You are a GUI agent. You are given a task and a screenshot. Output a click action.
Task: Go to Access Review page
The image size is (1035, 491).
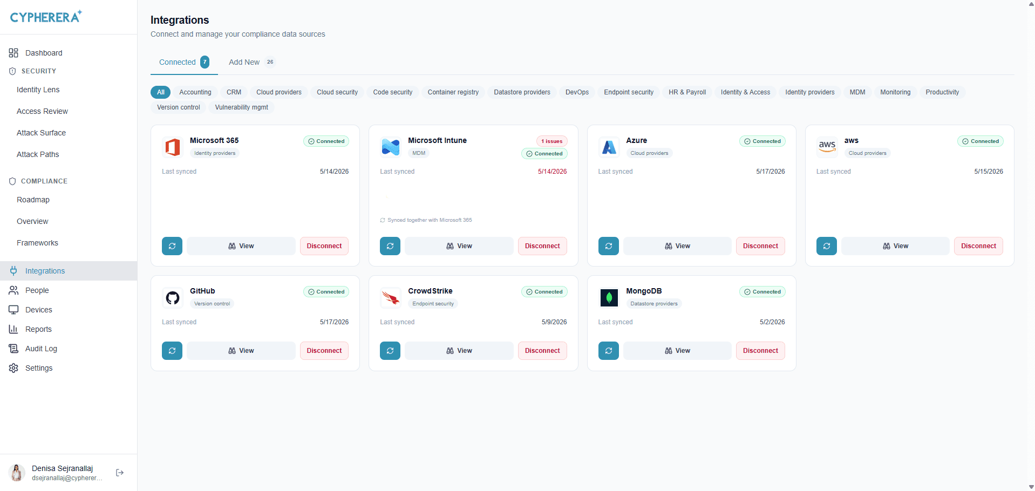(x=43, y=111)
